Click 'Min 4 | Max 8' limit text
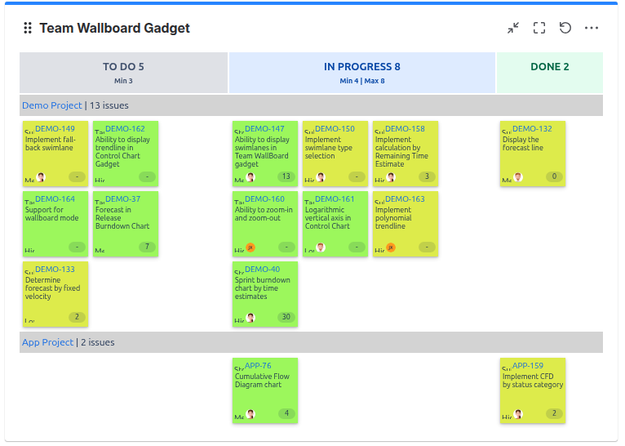625x446 pixels. pos(362,81)
